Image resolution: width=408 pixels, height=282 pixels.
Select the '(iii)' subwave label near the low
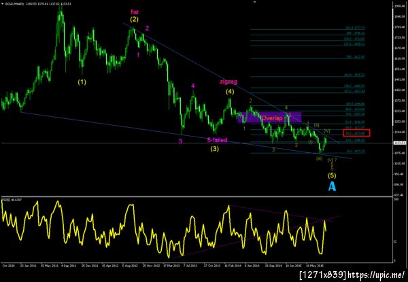point(320,158)
